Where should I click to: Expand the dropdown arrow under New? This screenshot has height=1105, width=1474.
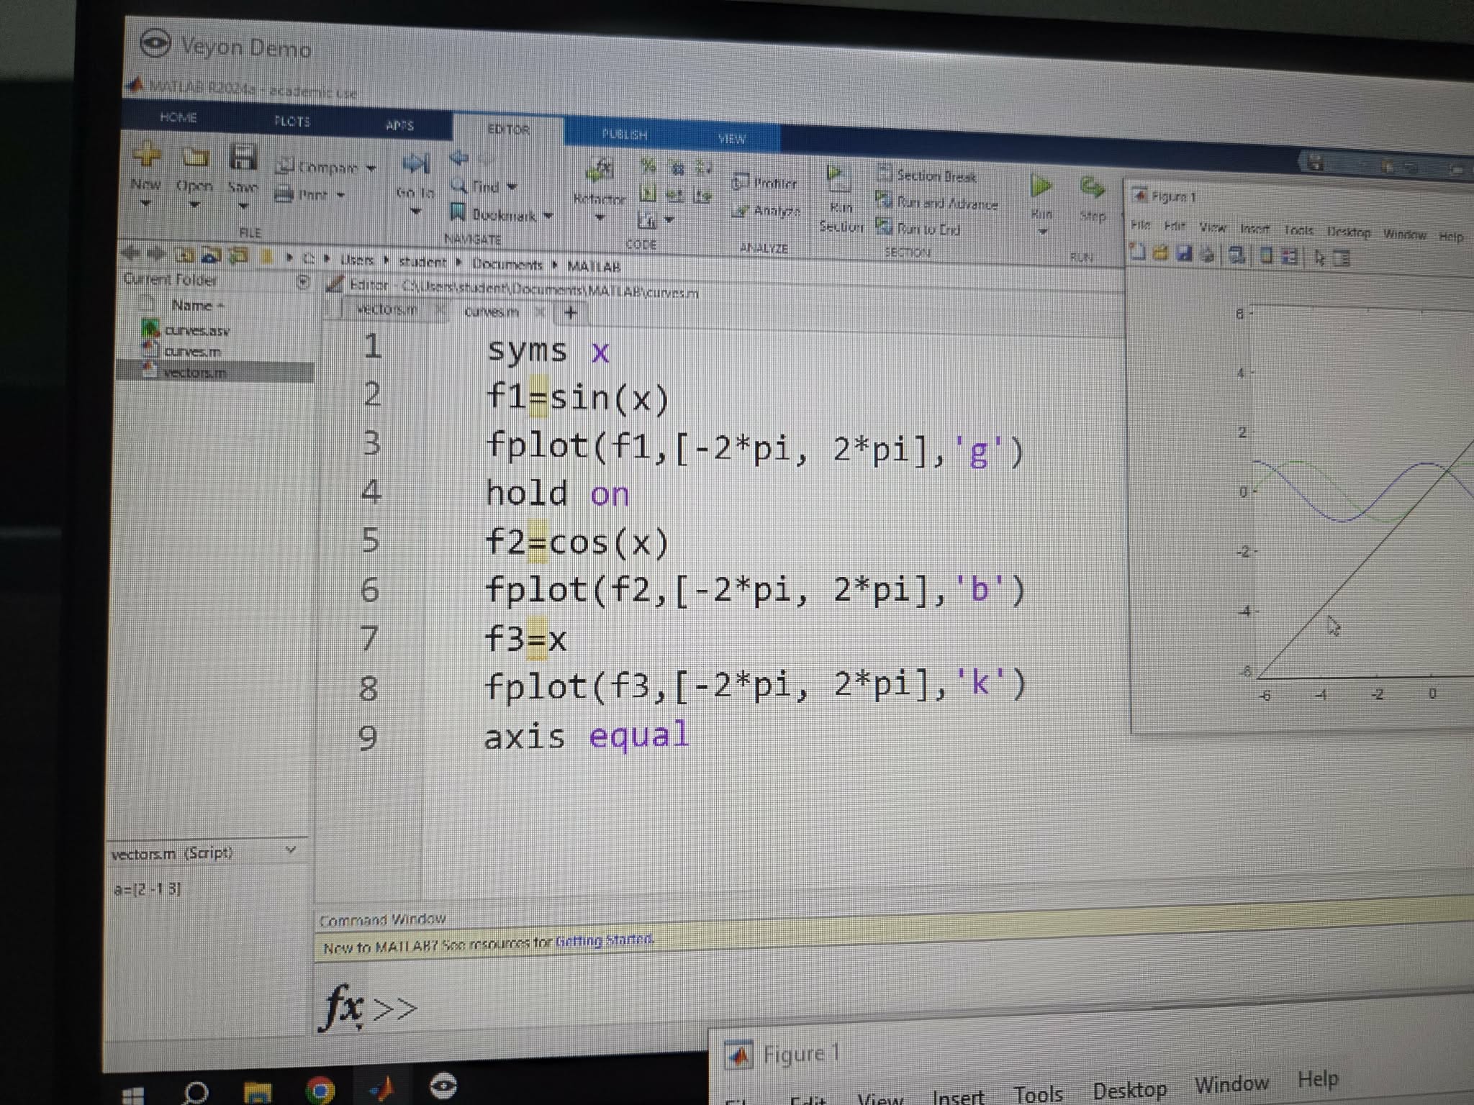click(146, 204)
